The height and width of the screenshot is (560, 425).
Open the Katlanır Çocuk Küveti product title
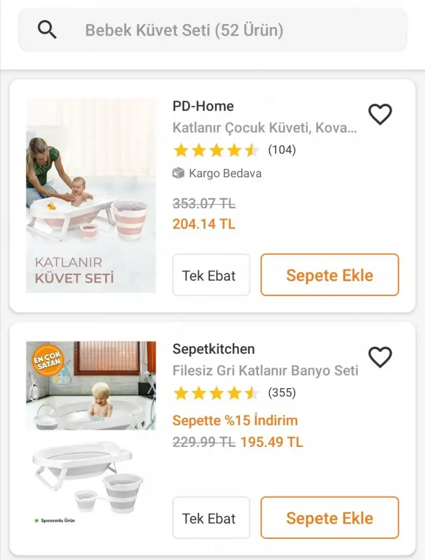coord(265,127)
